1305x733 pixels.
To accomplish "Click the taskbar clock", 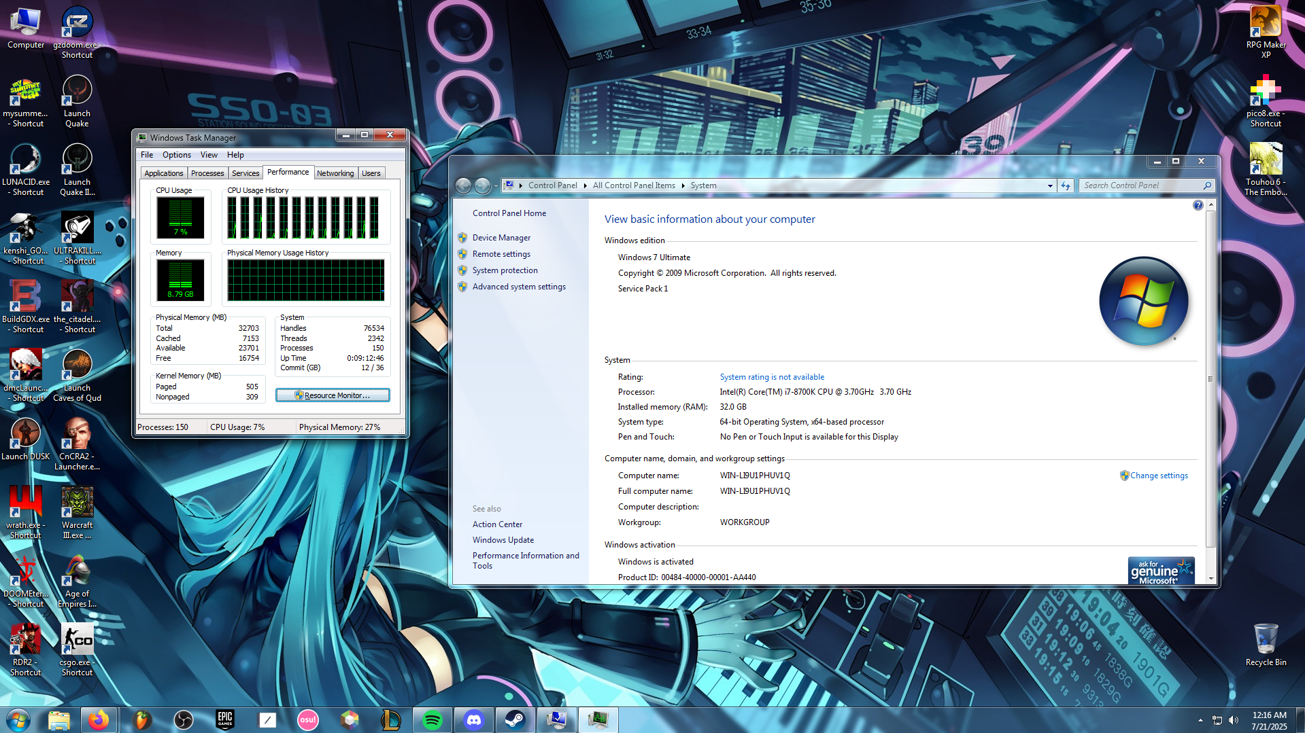I will pos(1269,720).
